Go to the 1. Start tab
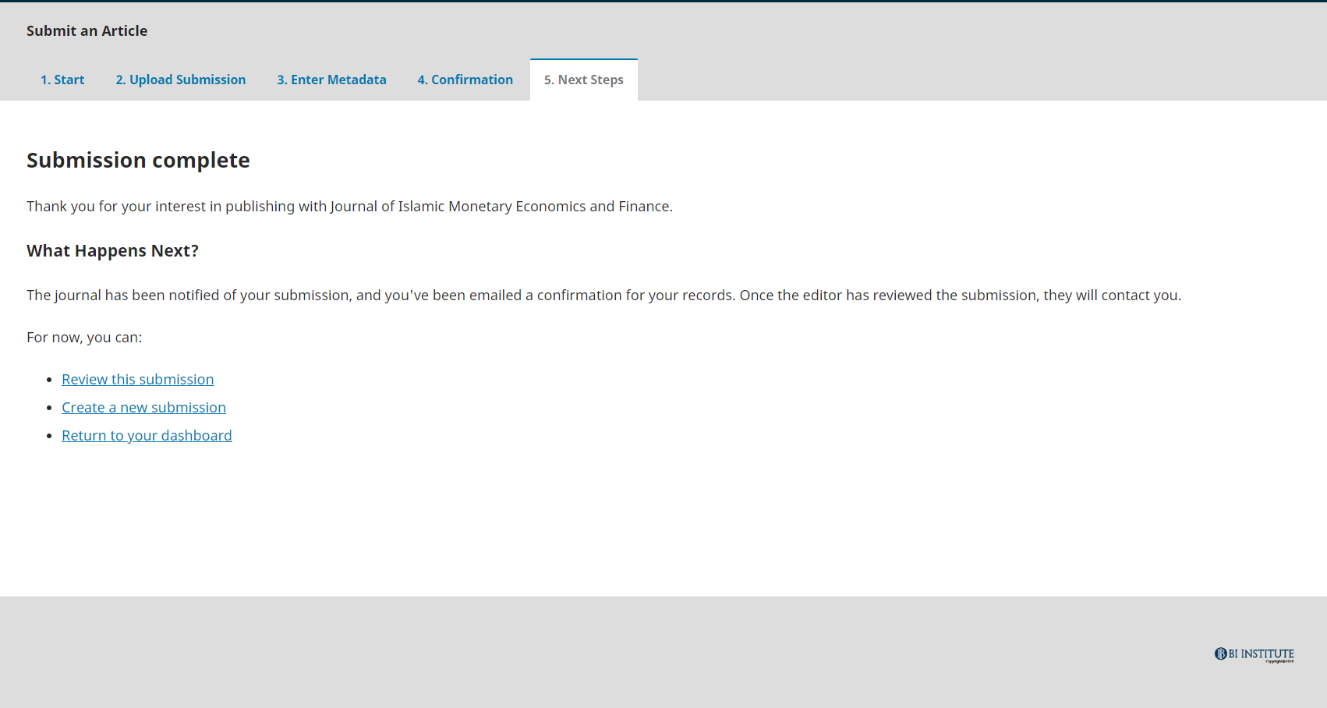Screen dimensions: 1327x708 coord(62,80)
